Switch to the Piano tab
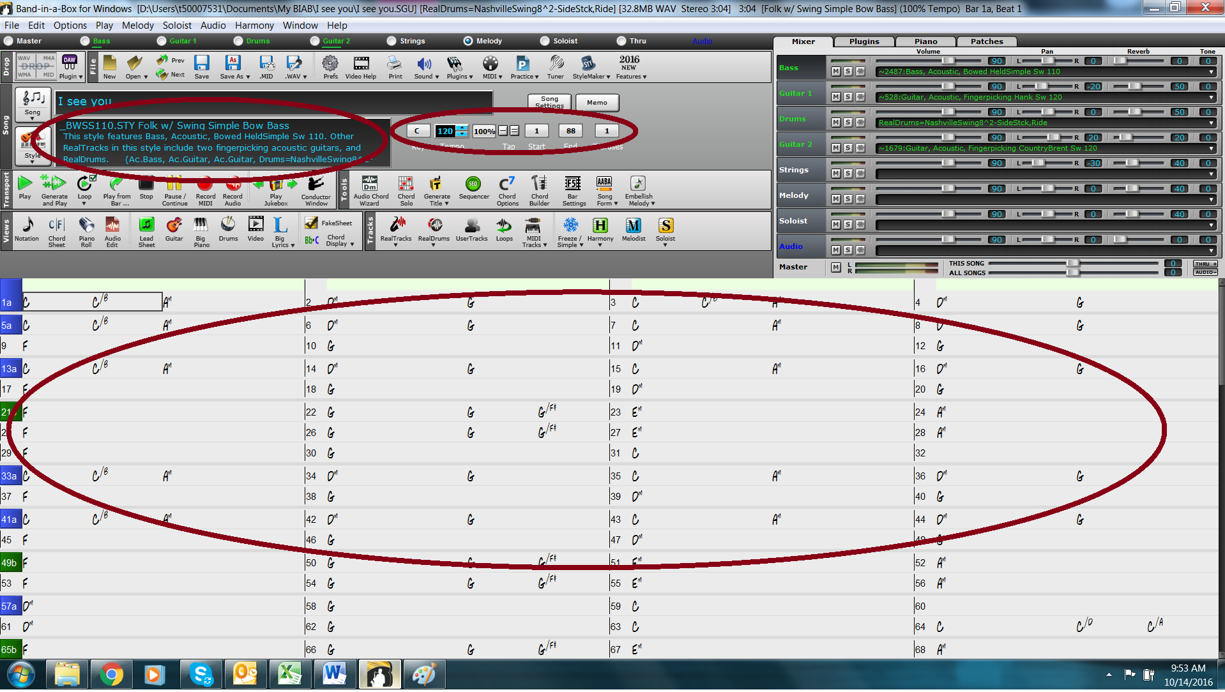Viewport: 1225px width, 692px height. [925, 41]
